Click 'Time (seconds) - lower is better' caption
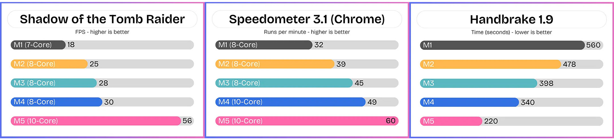Screen dimensions: 614x140 point(511,32)
